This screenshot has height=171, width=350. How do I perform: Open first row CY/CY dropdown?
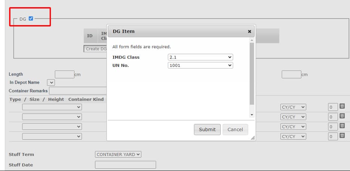click(293, 107)
